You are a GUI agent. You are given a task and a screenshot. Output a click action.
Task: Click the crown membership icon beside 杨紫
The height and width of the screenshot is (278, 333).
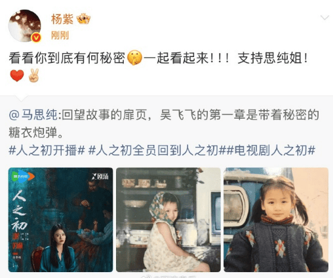[x=83, y=19]
